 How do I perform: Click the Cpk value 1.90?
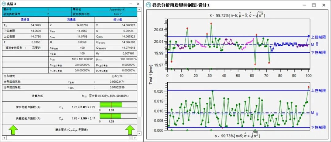pos(83,118)
